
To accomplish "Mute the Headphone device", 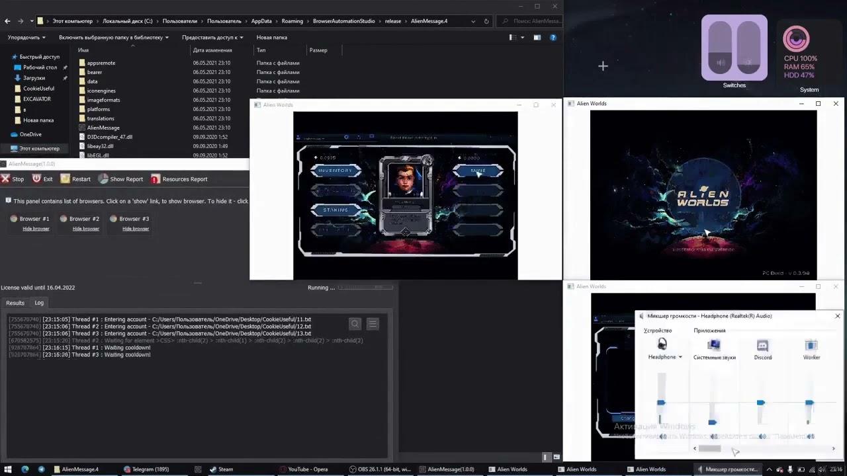I will point(662,436).
